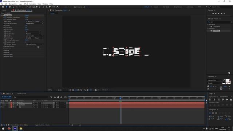233x131 pixels.
Task: Open graph editor icon in timeline
Action: click(x=66, y=97)
